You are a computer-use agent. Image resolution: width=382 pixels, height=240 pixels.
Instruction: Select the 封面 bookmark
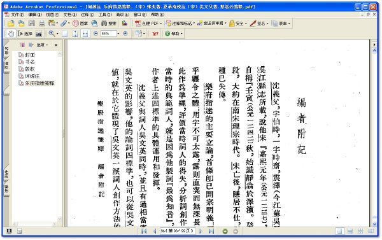30,55
